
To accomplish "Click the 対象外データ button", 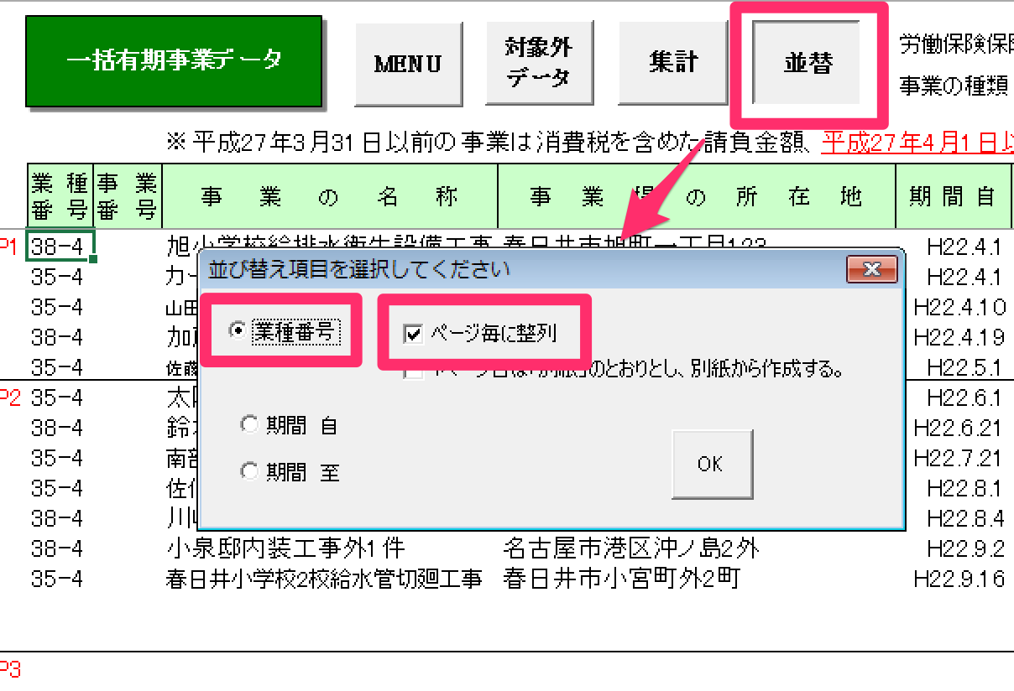I will [x=539, y=63].
